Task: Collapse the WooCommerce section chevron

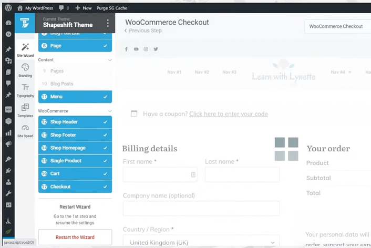Action: click(110, 111)
